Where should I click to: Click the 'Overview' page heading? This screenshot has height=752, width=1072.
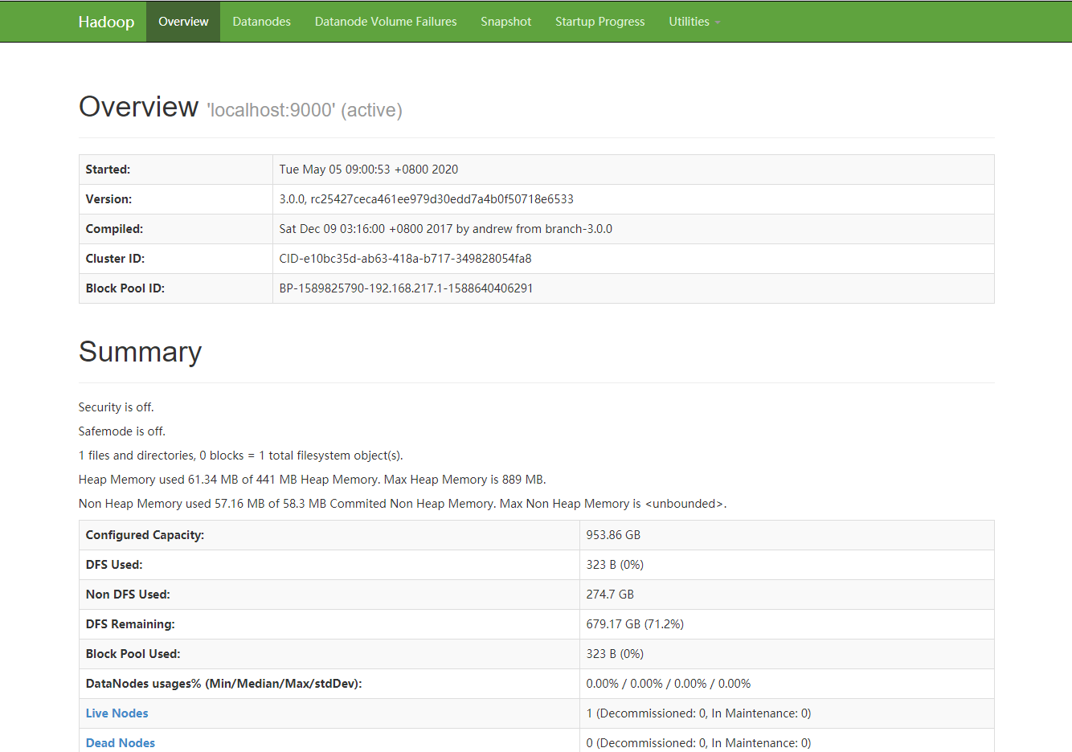point(139,107)
